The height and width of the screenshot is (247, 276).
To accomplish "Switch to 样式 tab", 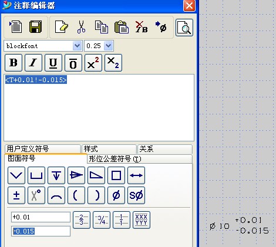I will (x=109, y=149).
